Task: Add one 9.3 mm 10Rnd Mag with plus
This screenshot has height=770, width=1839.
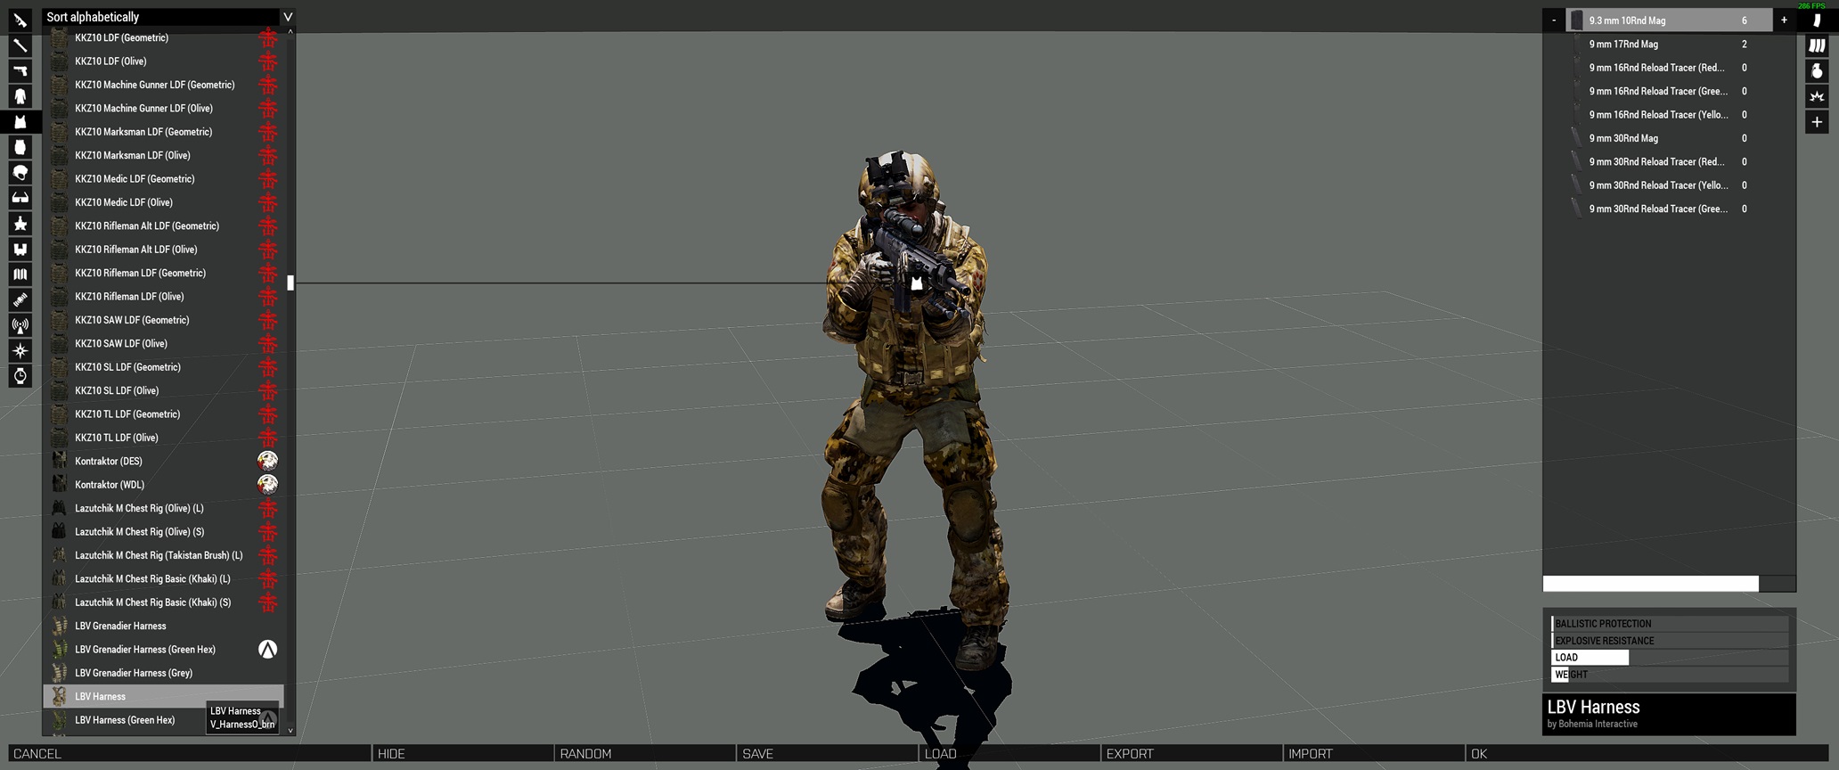Action: point(1784,20)
